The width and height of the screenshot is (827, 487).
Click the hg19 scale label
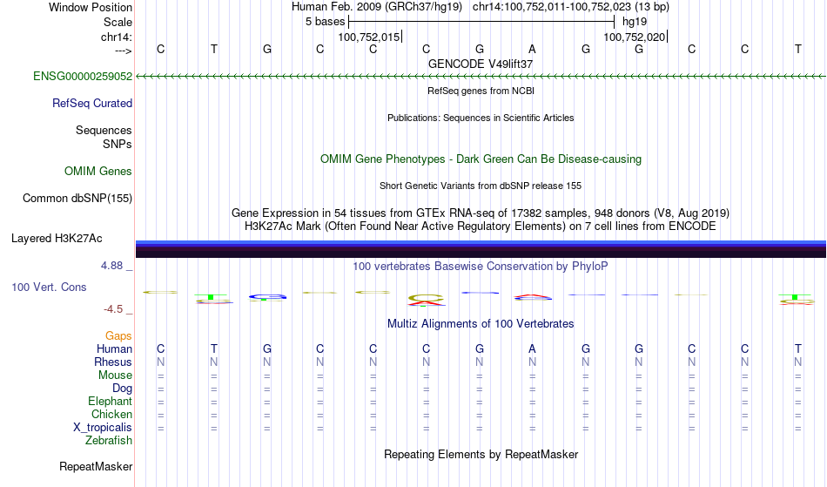635,22
